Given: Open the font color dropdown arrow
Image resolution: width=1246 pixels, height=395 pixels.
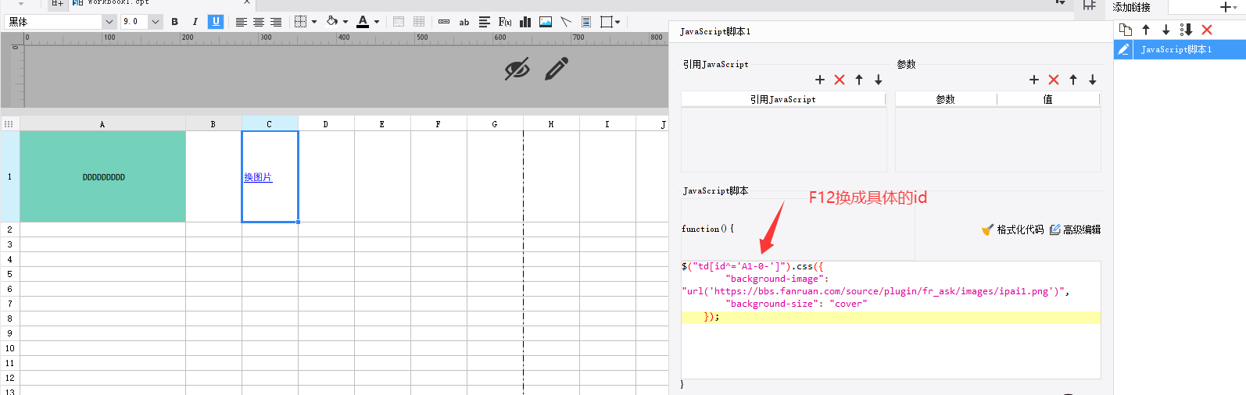Looking at the screenshot, I should 377,22.
